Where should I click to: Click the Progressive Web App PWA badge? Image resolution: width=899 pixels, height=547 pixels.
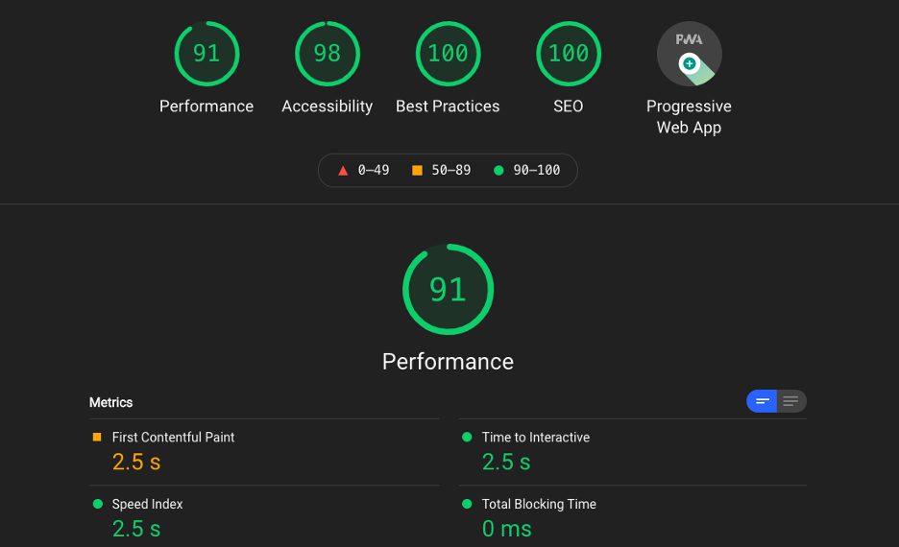pos(690,54)
